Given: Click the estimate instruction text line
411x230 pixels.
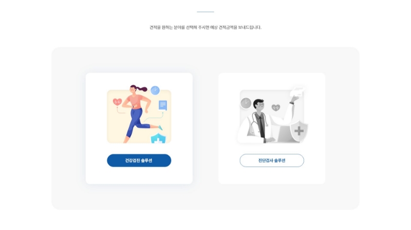Looking at the screenshot, I should point(206,27).
